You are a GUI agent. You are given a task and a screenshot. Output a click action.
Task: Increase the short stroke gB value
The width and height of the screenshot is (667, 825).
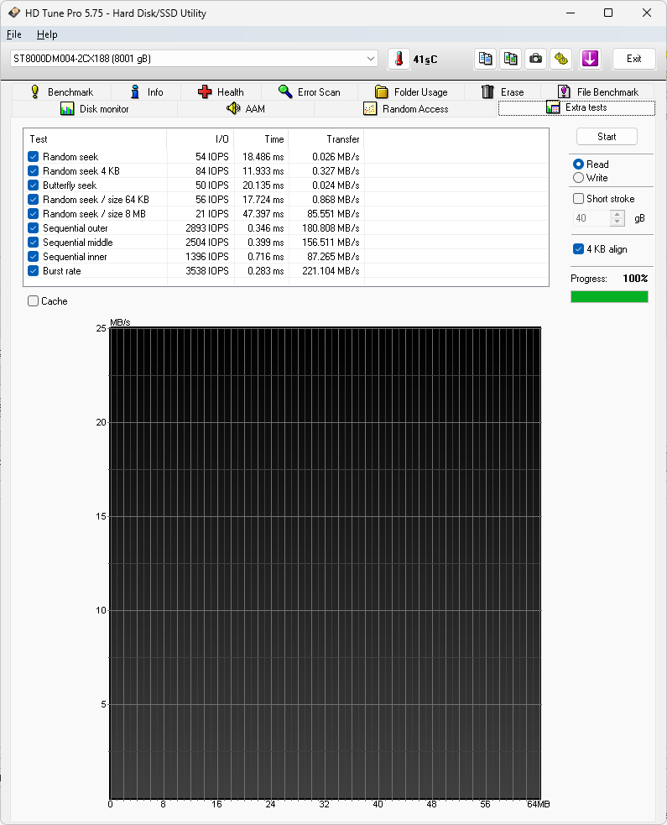click(x=617, y=214)
